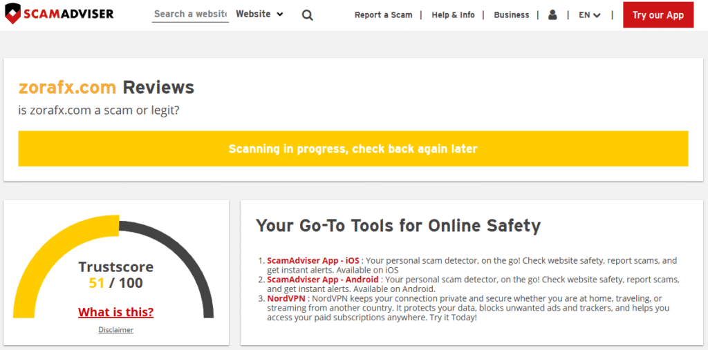Screen dimensions: 708x350
Task: Click the ScamAdviser shield logo
Action: tap(12, 14)
